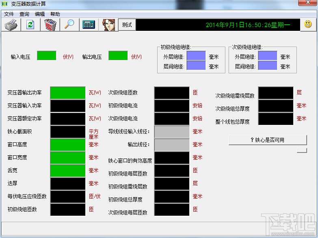318x238 pixels.
Task: Click the 次级绕组绝缘 group label
Action: 247,47
